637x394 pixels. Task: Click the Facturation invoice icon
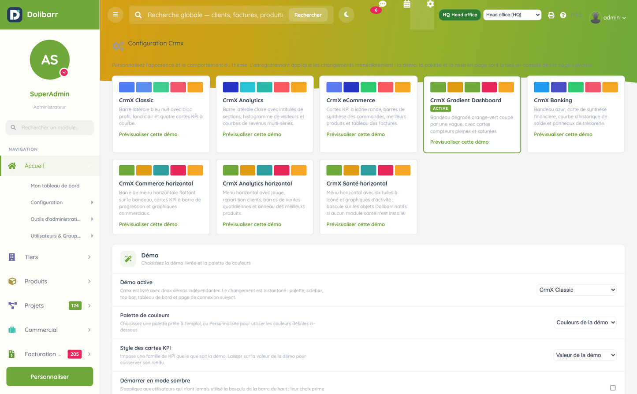point(12,354)
